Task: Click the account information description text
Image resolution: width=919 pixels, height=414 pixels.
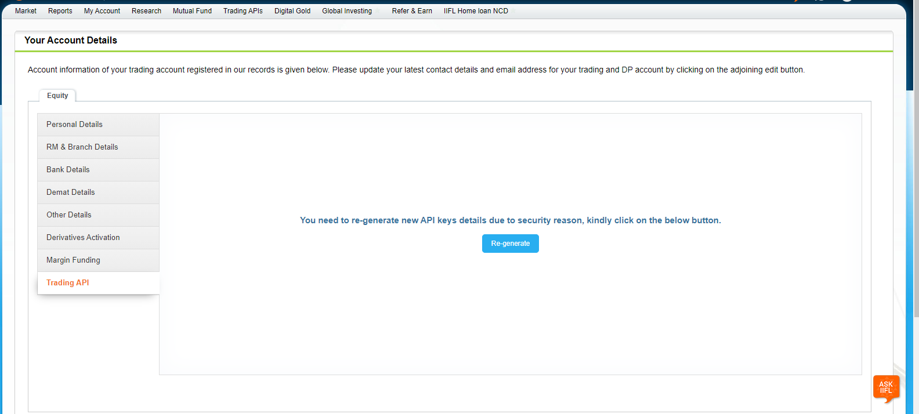Action: point(416,70)
